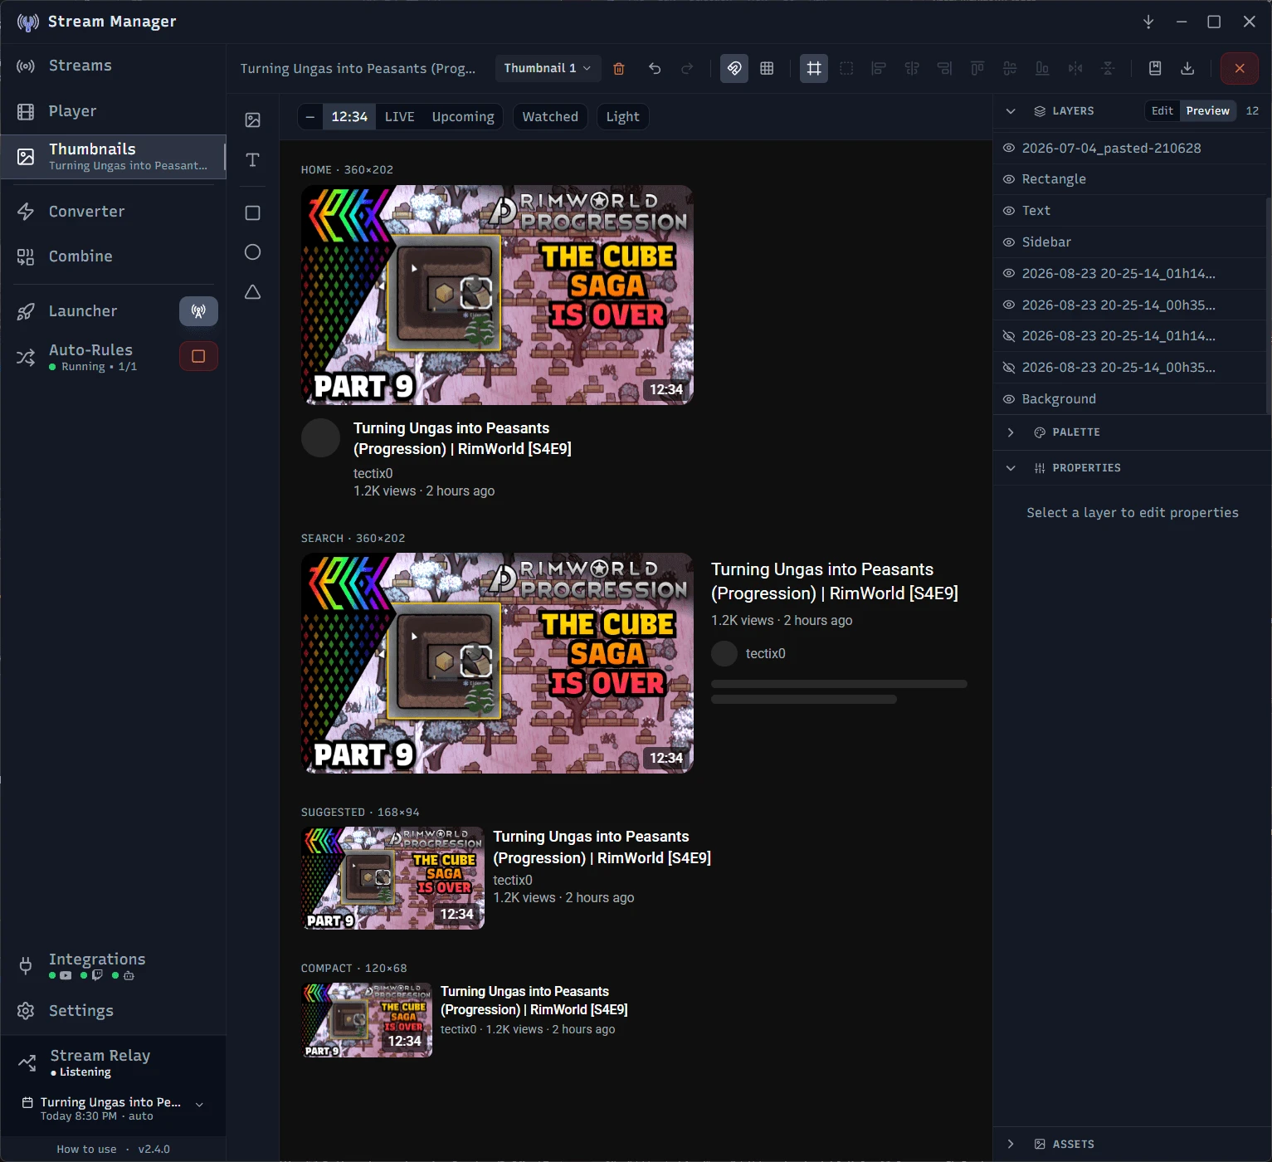Select the Rectangle shape tool
The height and width of the screenshot is (1162, 1272).
click(x=253, y=213)
